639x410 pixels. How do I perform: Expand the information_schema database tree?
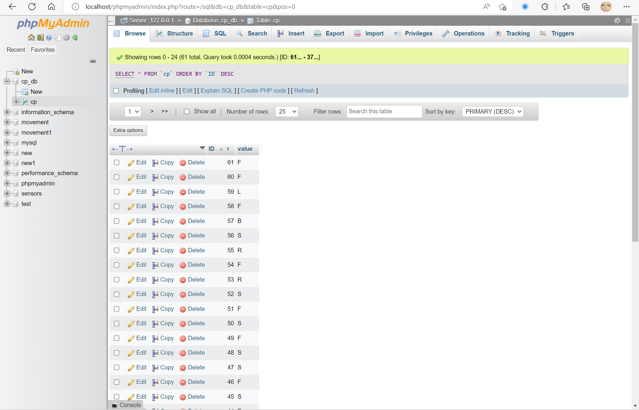click(7, 112)
